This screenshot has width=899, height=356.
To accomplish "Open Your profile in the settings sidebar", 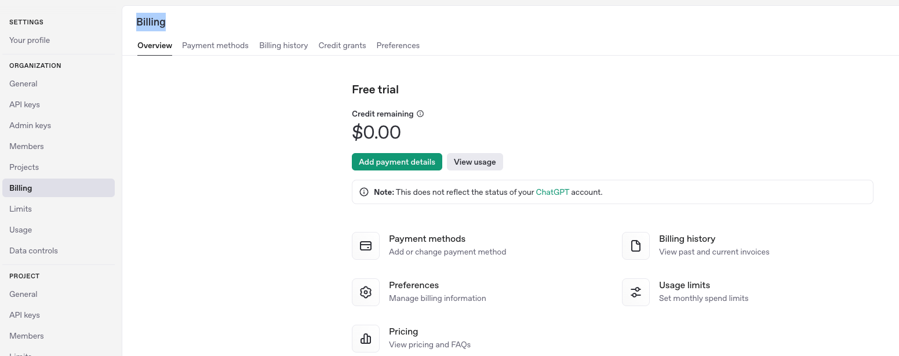I will click(30, 40).
